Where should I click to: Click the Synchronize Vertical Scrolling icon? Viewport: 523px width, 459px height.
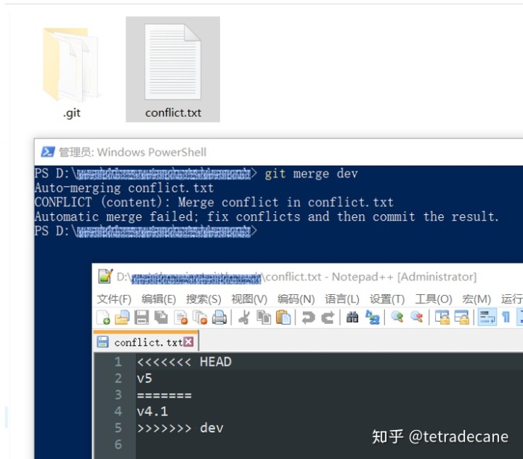(442, 317)
